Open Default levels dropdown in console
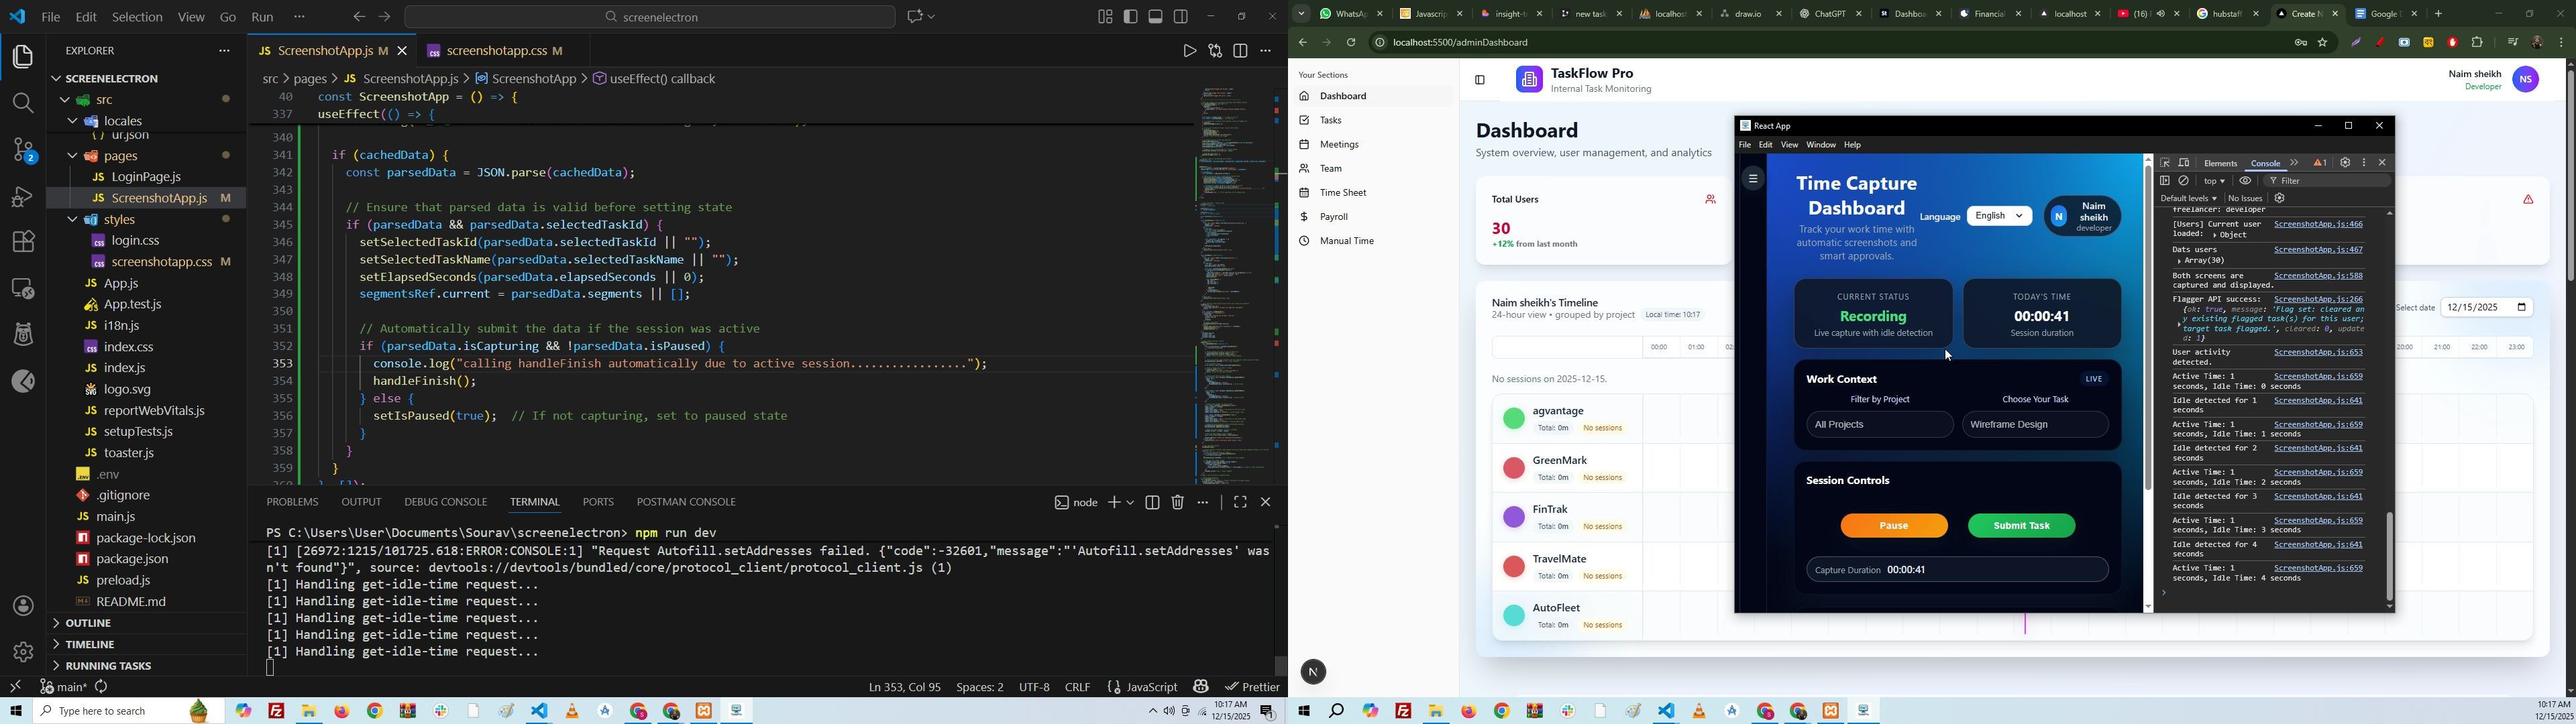This screenshot has height=724, width=2576. pyautogui.click(x=2188, y=198)
